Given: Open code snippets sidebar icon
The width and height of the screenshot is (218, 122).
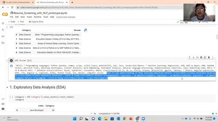Looking at the screenshot, I should 3,99.
